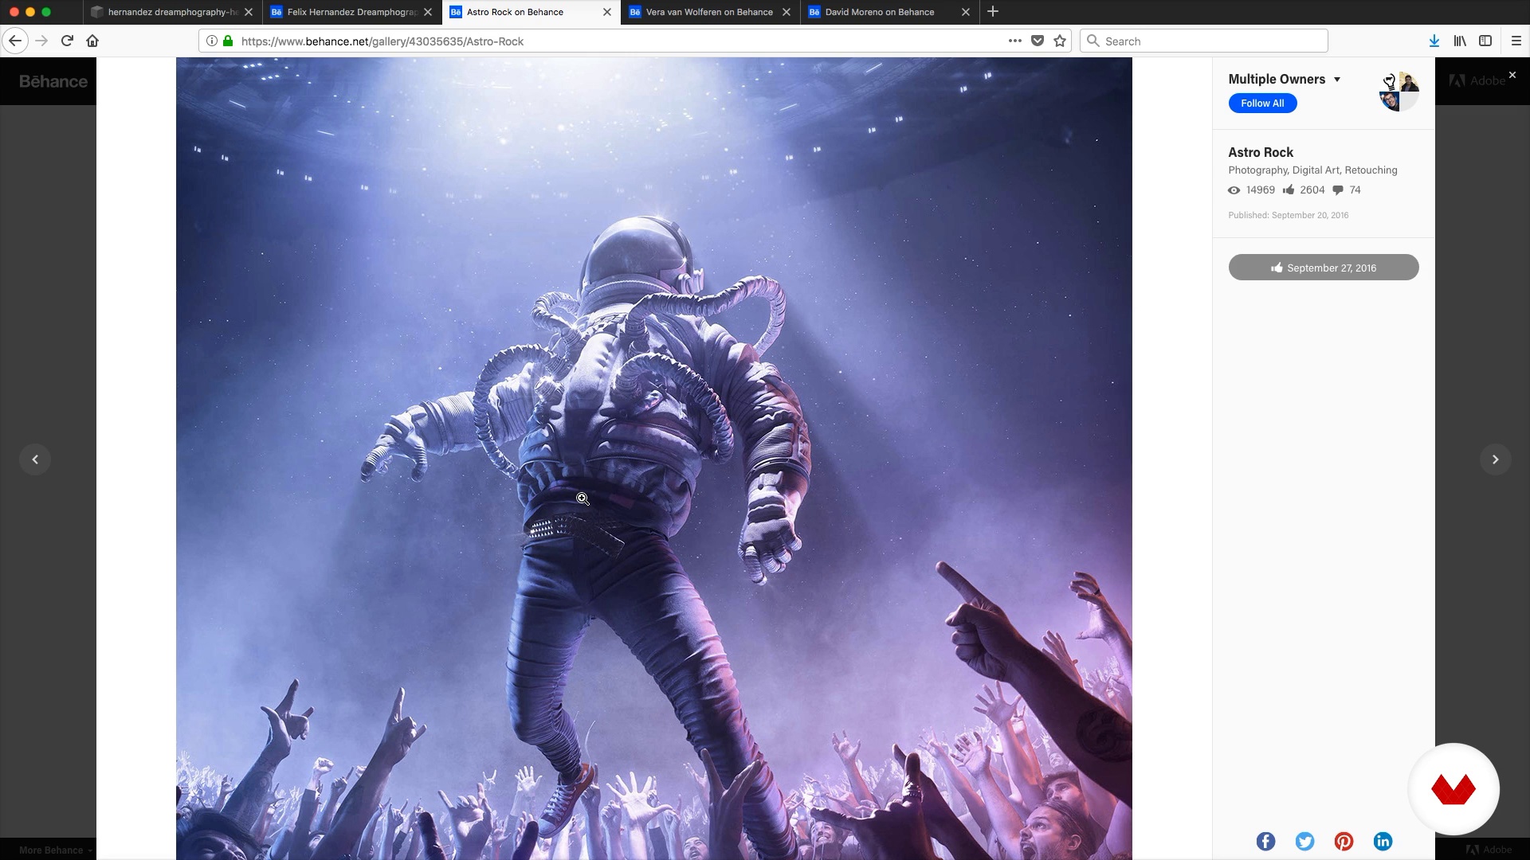
Task: Click the green padlock security icon
Action: pos(228,41)
